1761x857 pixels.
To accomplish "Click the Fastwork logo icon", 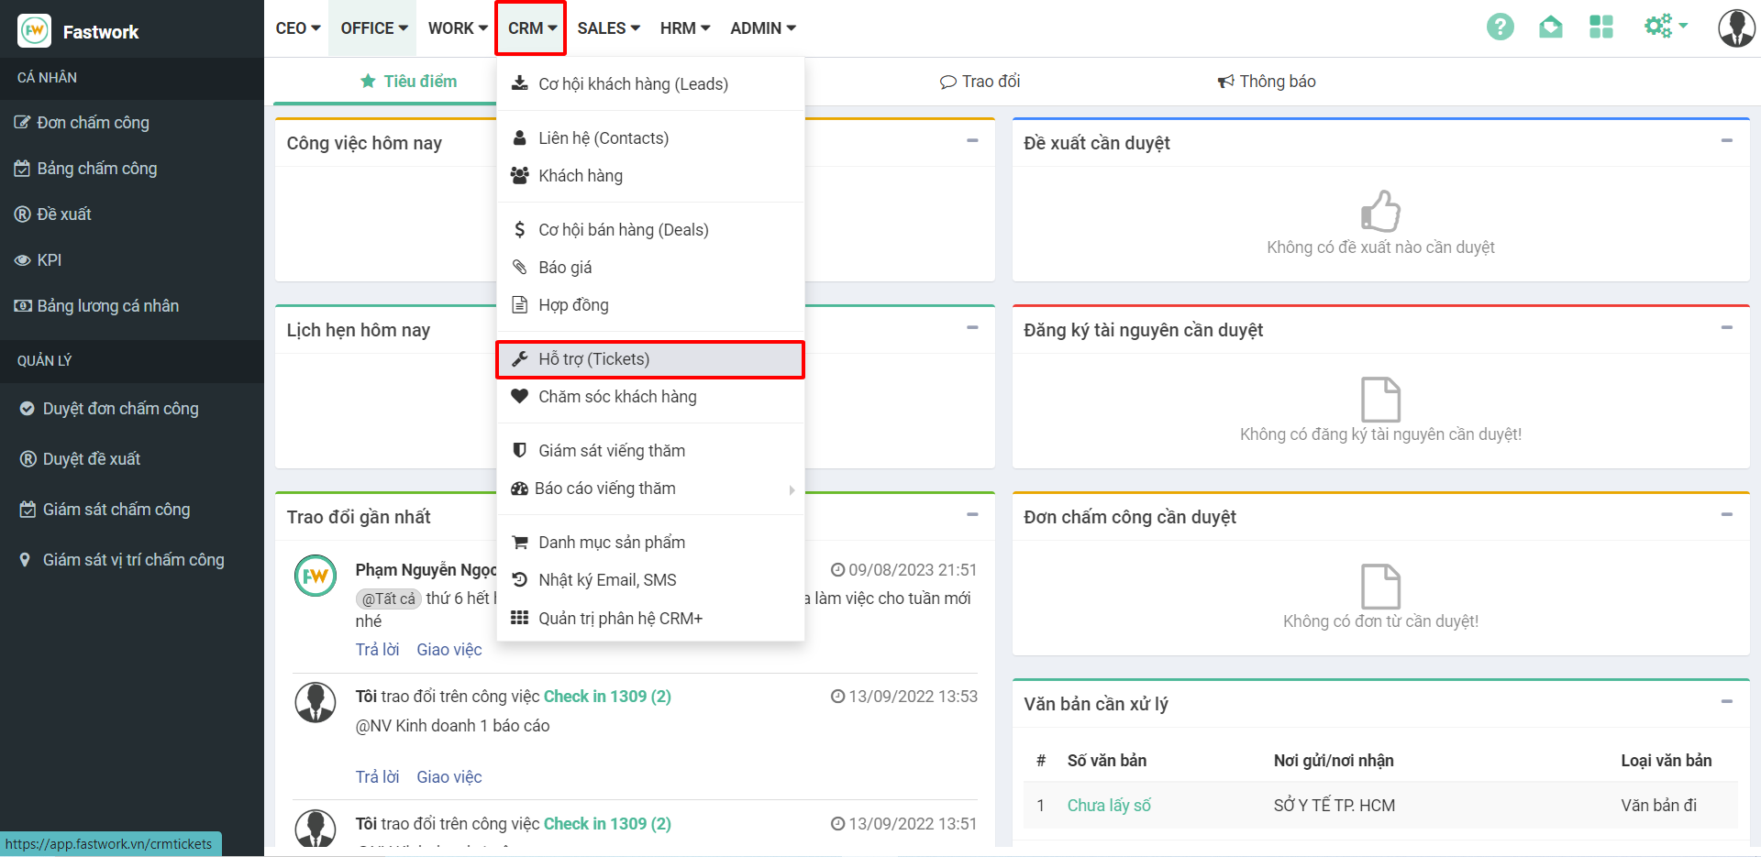I will click(35, 31).
